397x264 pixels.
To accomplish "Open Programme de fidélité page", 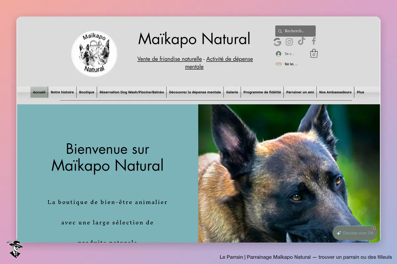I will pos(262,92).
